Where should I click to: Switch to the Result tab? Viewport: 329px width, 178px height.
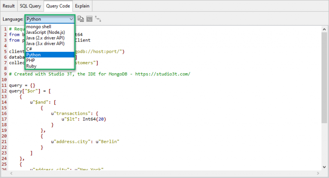point(9,6)
